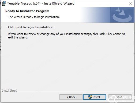Image resolution: width=135 pixels, height=103 pixels.
Task: Click the cloud watermark logo near Cancel
Action: click(x=112, y=99)
